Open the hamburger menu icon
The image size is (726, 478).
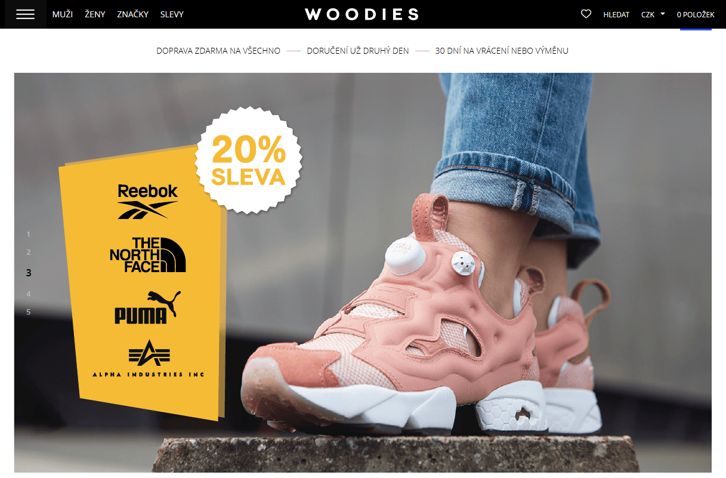pyautogui.click(x=26, y=14)
